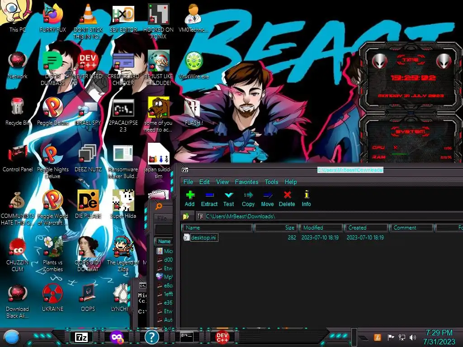463x347 pixels.
Task: Select Download Black Ali desktop icon
Action: 18,301
